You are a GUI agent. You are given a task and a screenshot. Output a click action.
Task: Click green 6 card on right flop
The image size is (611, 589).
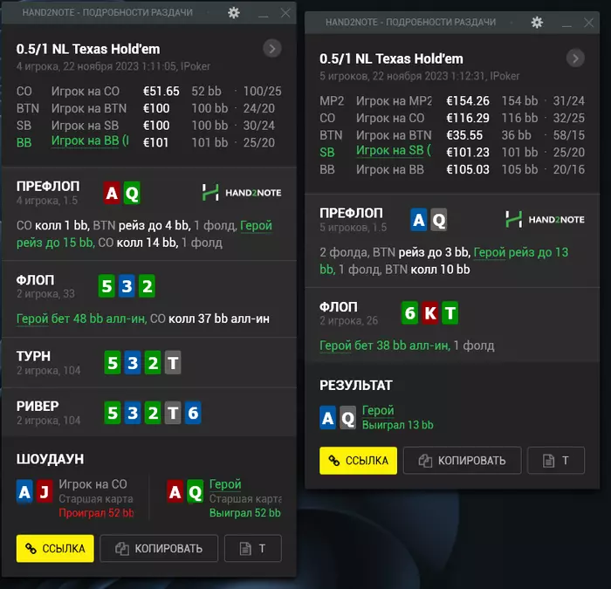click(409, 312)
